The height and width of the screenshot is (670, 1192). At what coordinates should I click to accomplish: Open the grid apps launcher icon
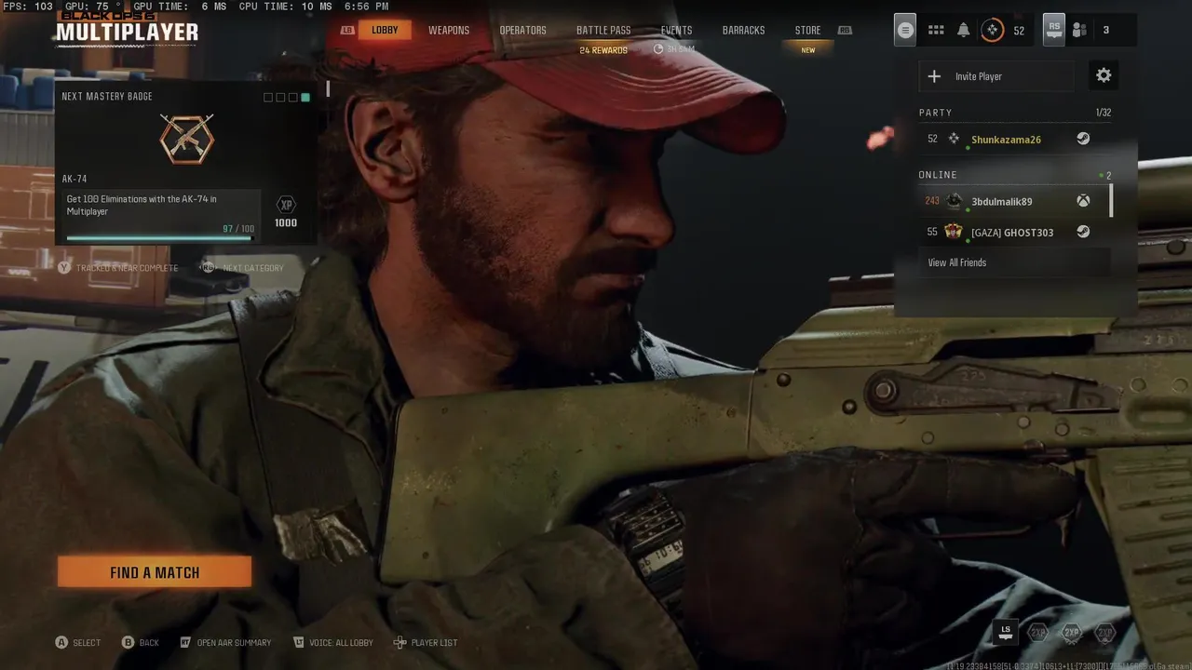[936, 30]
